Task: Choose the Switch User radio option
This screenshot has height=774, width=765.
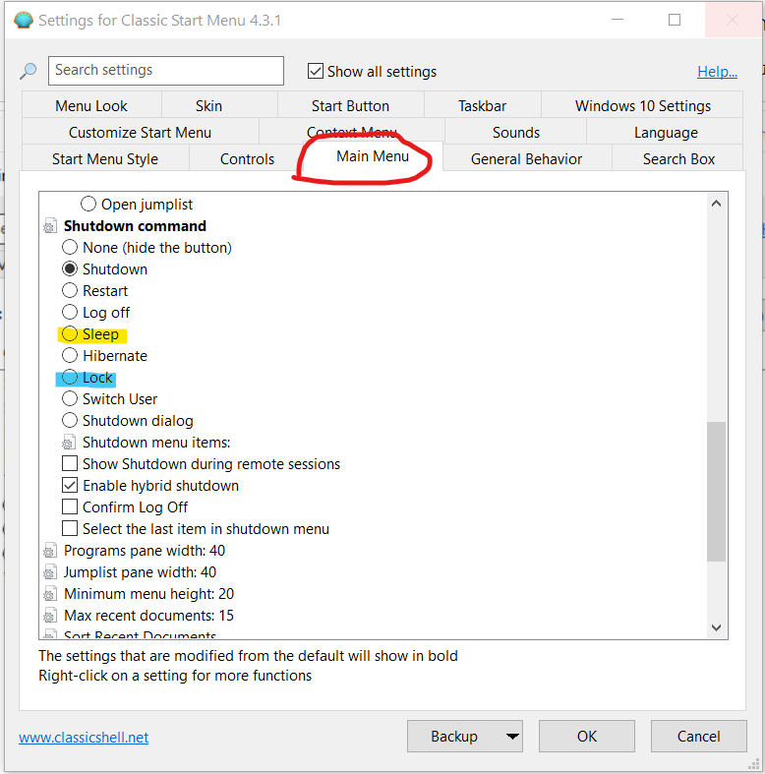Action: (70, 399)
